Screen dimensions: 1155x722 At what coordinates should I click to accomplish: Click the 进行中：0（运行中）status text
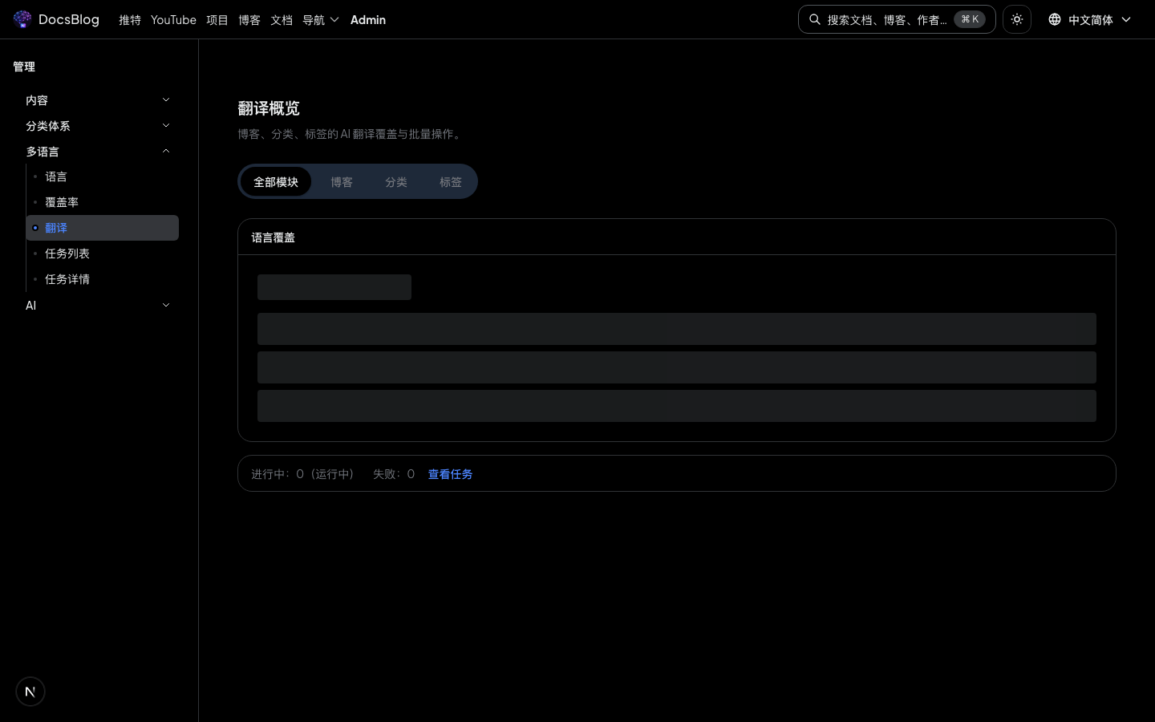coord(302,474)
